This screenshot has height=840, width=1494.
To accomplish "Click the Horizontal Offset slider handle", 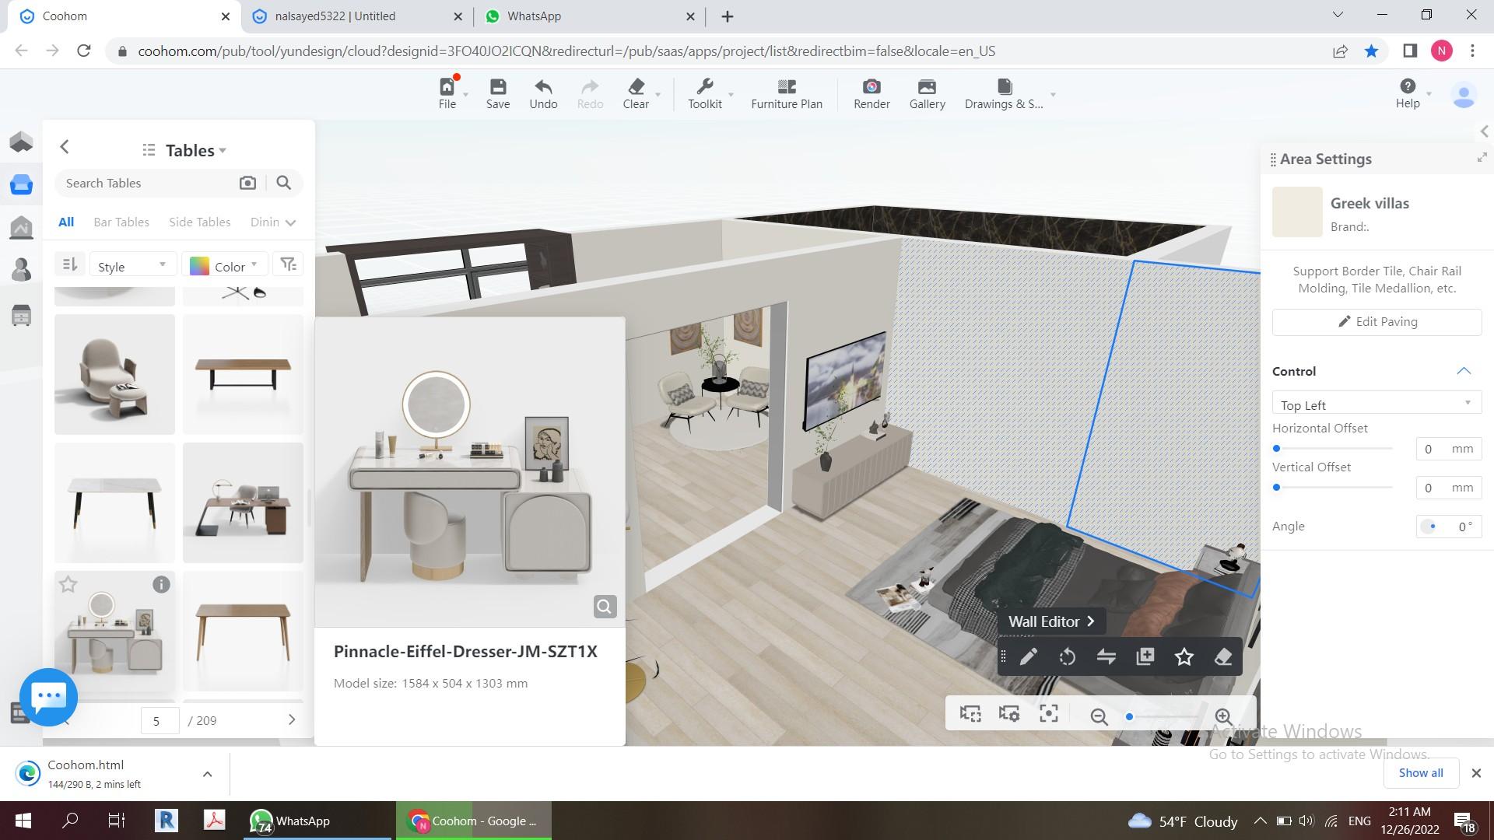I will (1276, 449).
